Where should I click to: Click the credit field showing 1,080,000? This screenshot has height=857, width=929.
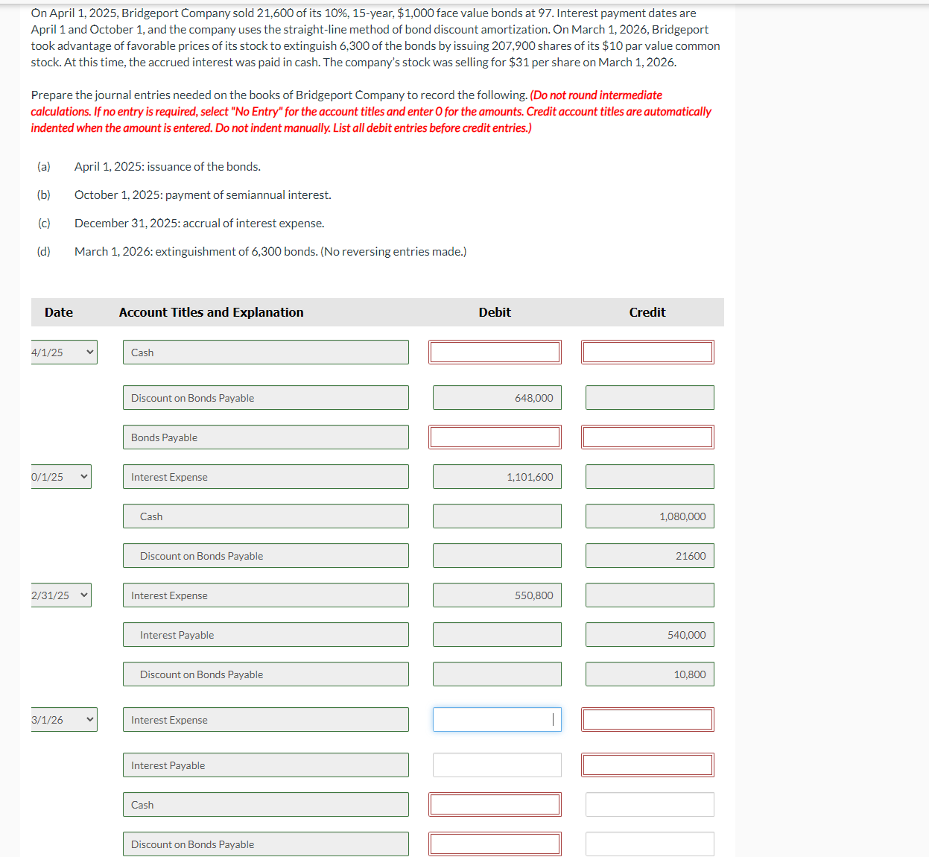650,516
